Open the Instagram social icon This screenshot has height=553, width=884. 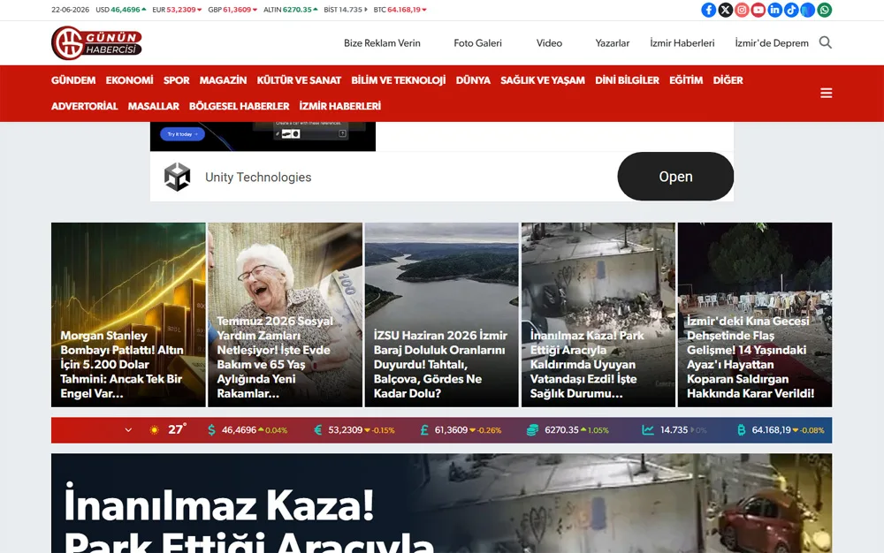[742, 10]
